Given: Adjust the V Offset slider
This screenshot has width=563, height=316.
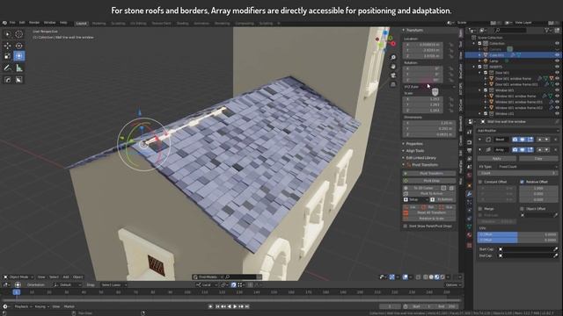Looking at the screenshot, I should (x=517, y=240).
